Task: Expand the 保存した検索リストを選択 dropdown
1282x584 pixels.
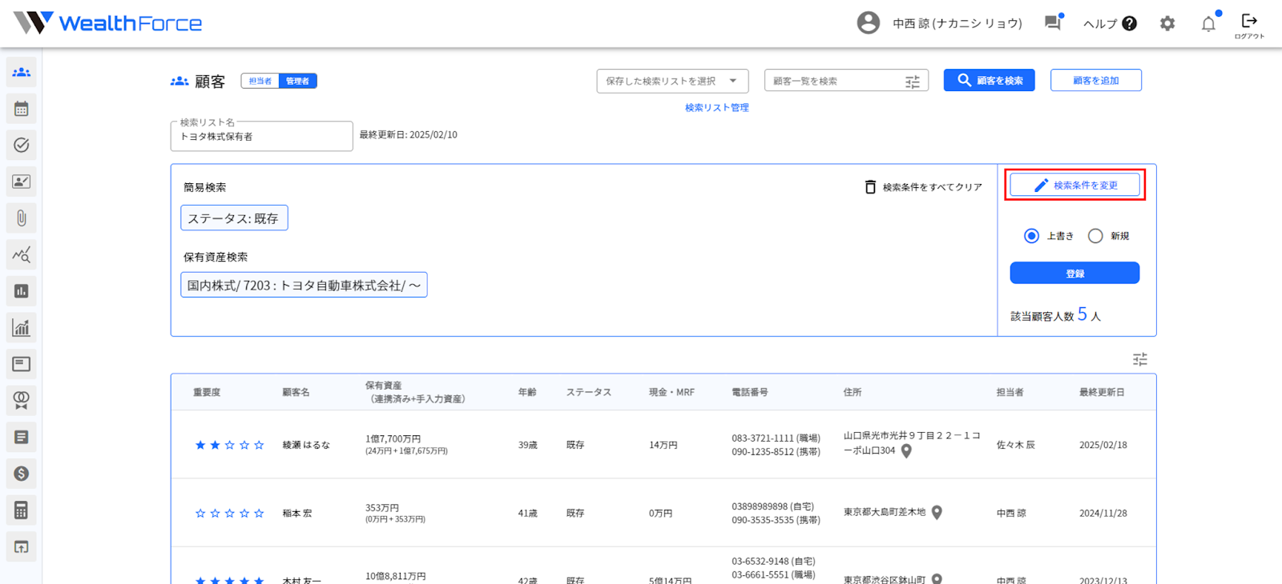Action: [672, 81]
